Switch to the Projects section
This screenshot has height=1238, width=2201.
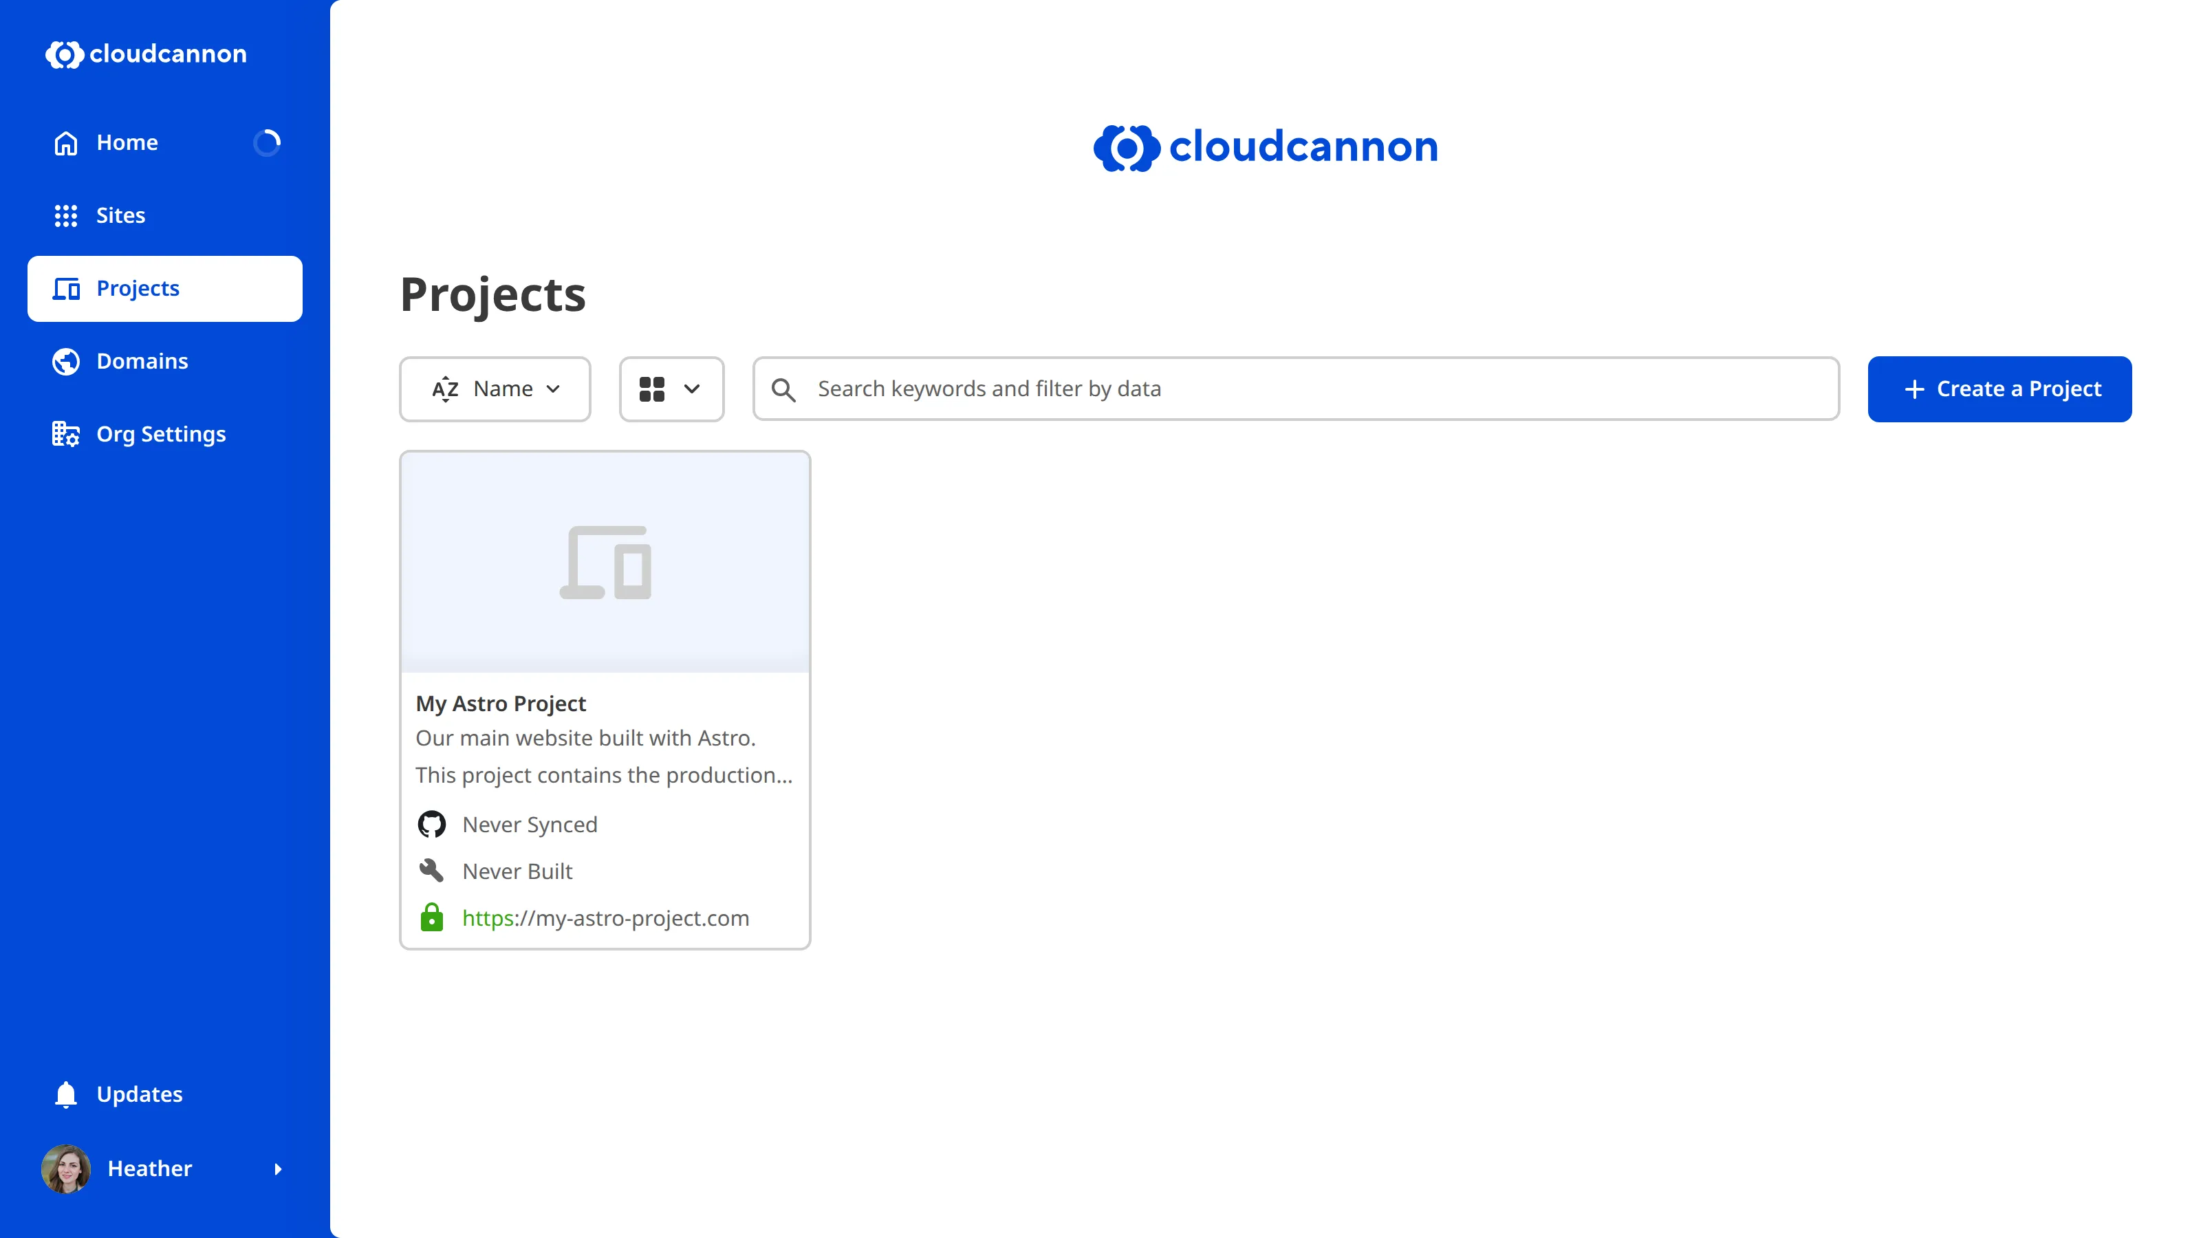(137, 288)
